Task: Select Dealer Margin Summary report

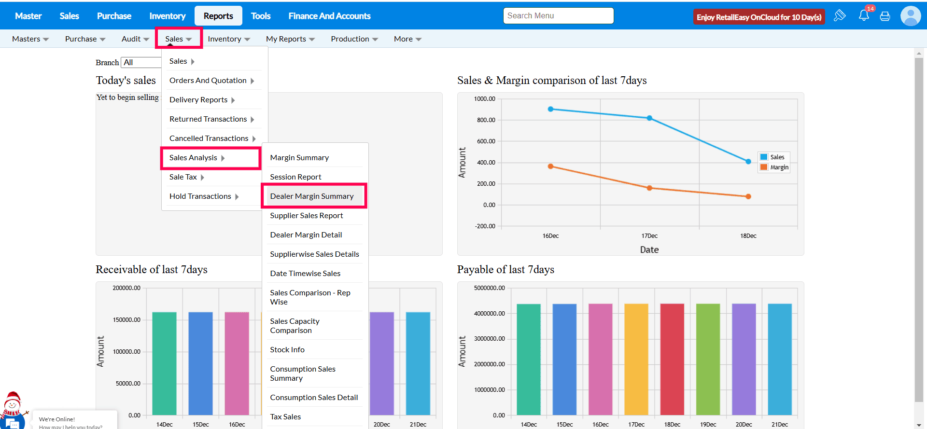Action: point(312,196)
